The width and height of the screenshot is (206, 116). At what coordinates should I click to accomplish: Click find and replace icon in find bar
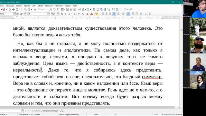pos(61,111)
